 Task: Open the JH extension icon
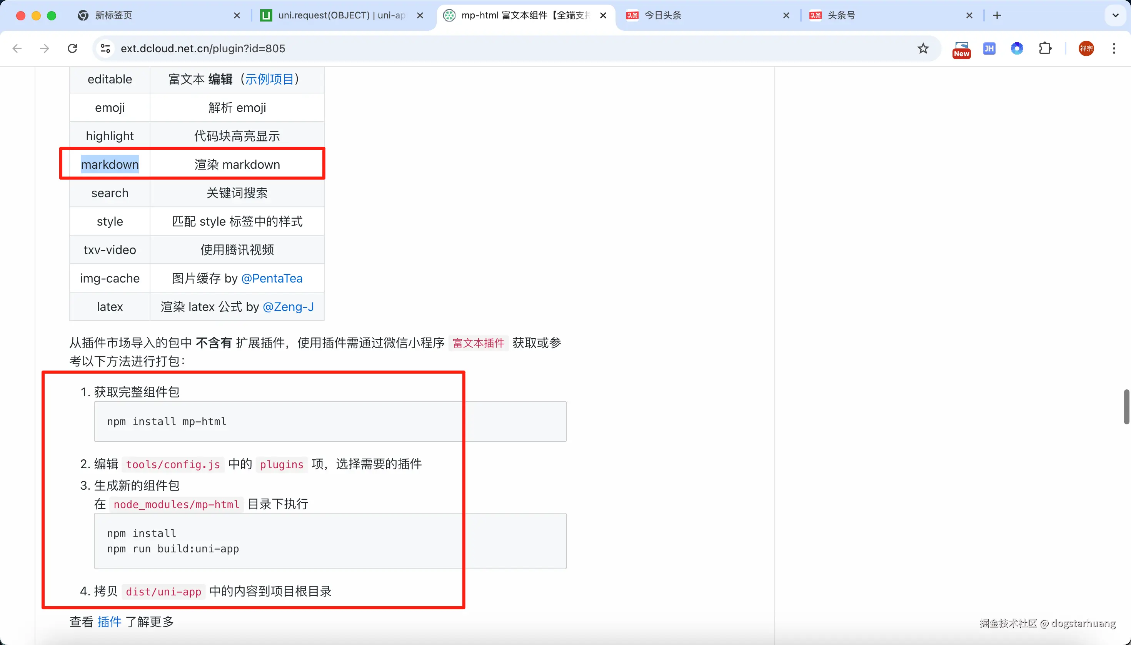tap(989, 48)
